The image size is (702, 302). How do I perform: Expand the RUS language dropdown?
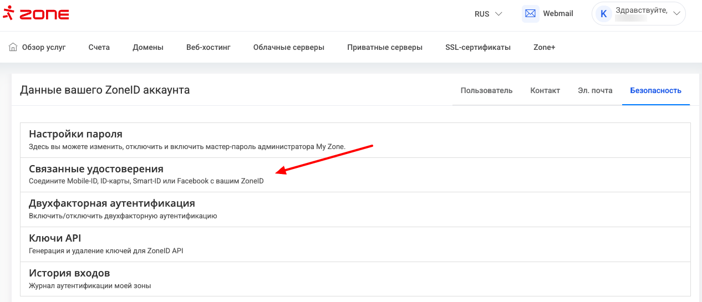(488, 14)
